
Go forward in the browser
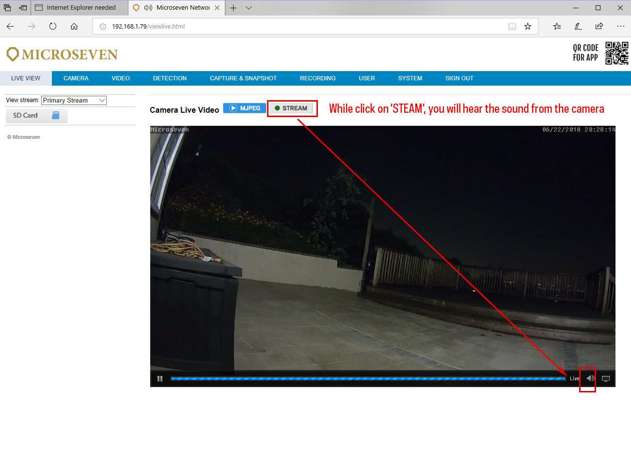[32, 26]
